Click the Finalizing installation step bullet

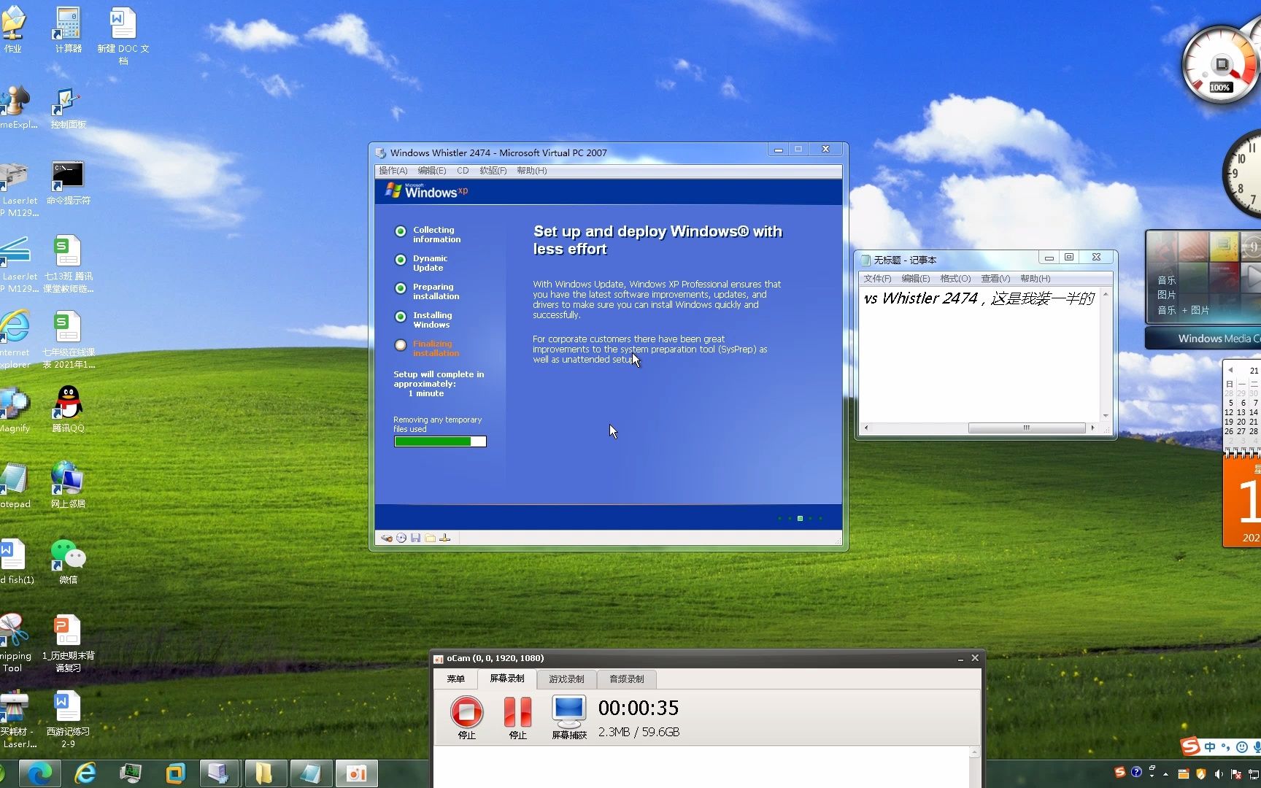click(x=401, y=345)
